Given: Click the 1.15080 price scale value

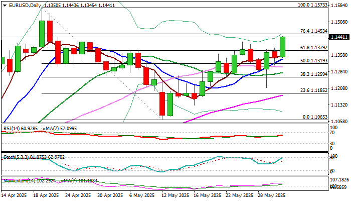Looking at the screenshot, I should click(339, 22).
